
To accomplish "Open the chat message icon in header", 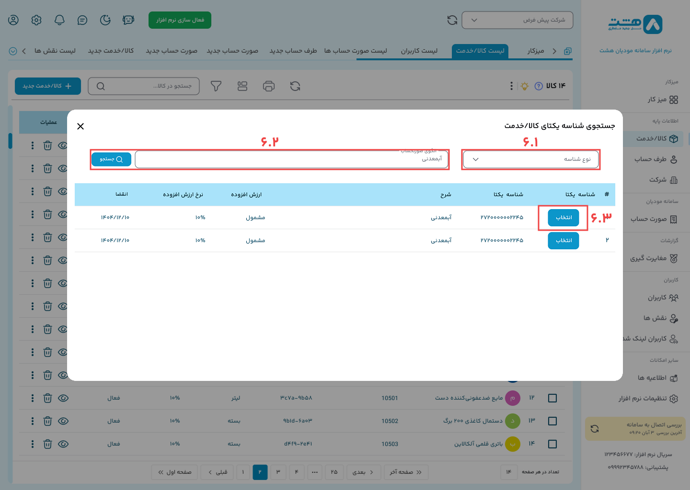I will 82,20.
